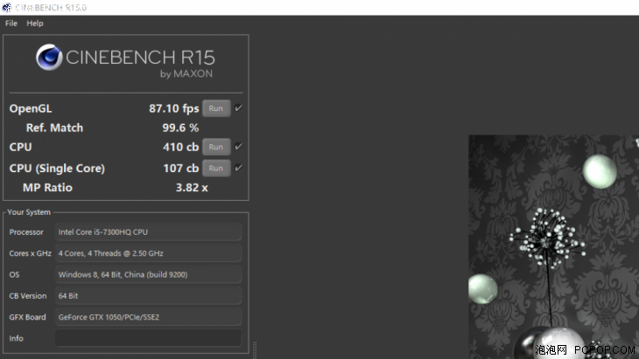
Task: Click the Cores x GHz field
Action: 148,253
